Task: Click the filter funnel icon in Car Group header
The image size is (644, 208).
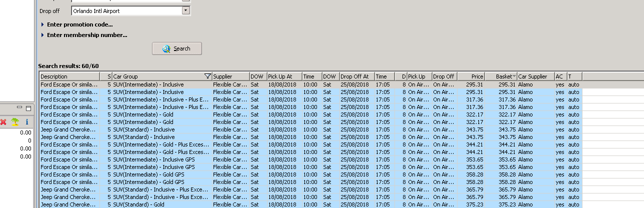Action: point(207,76)
